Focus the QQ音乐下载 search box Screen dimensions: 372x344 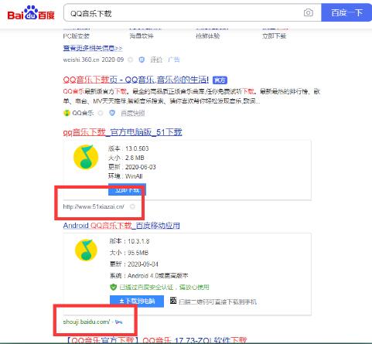(x=183, y=13)
